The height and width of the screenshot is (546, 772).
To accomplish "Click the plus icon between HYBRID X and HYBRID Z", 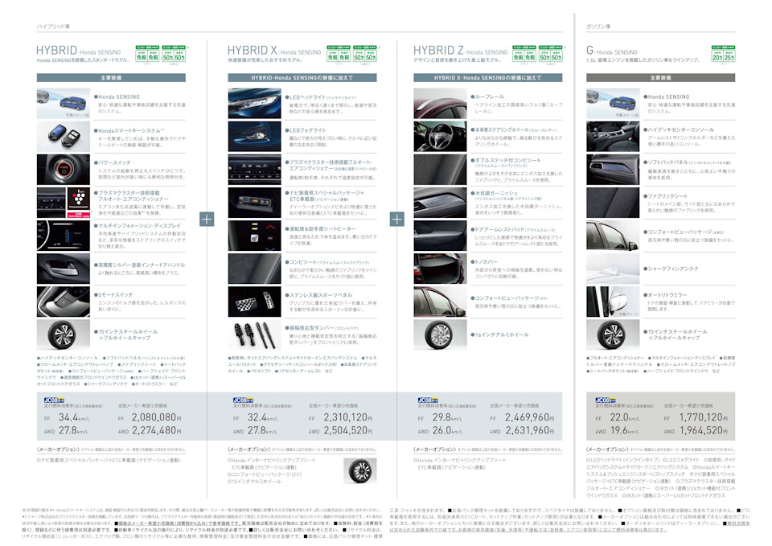I will pos(396,219).
